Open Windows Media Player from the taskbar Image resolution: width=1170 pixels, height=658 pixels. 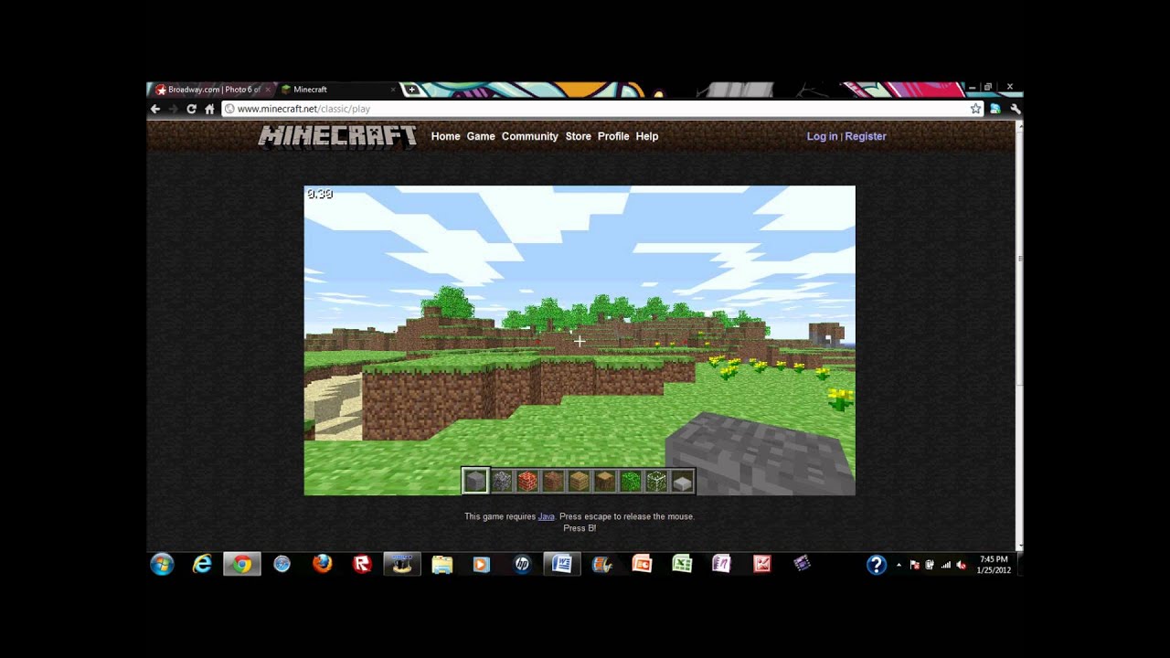482,564
